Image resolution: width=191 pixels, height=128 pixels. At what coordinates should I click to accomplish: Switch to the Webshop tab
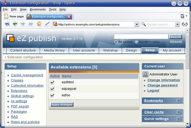(110, 51)
